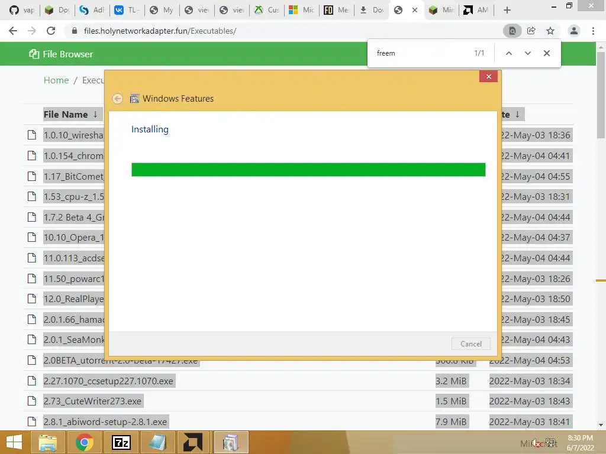The image size is (606, 454).
Task: Select date '2022-May-03 18:43' cell
Action: pyautogui.click(x=530, y=401)
